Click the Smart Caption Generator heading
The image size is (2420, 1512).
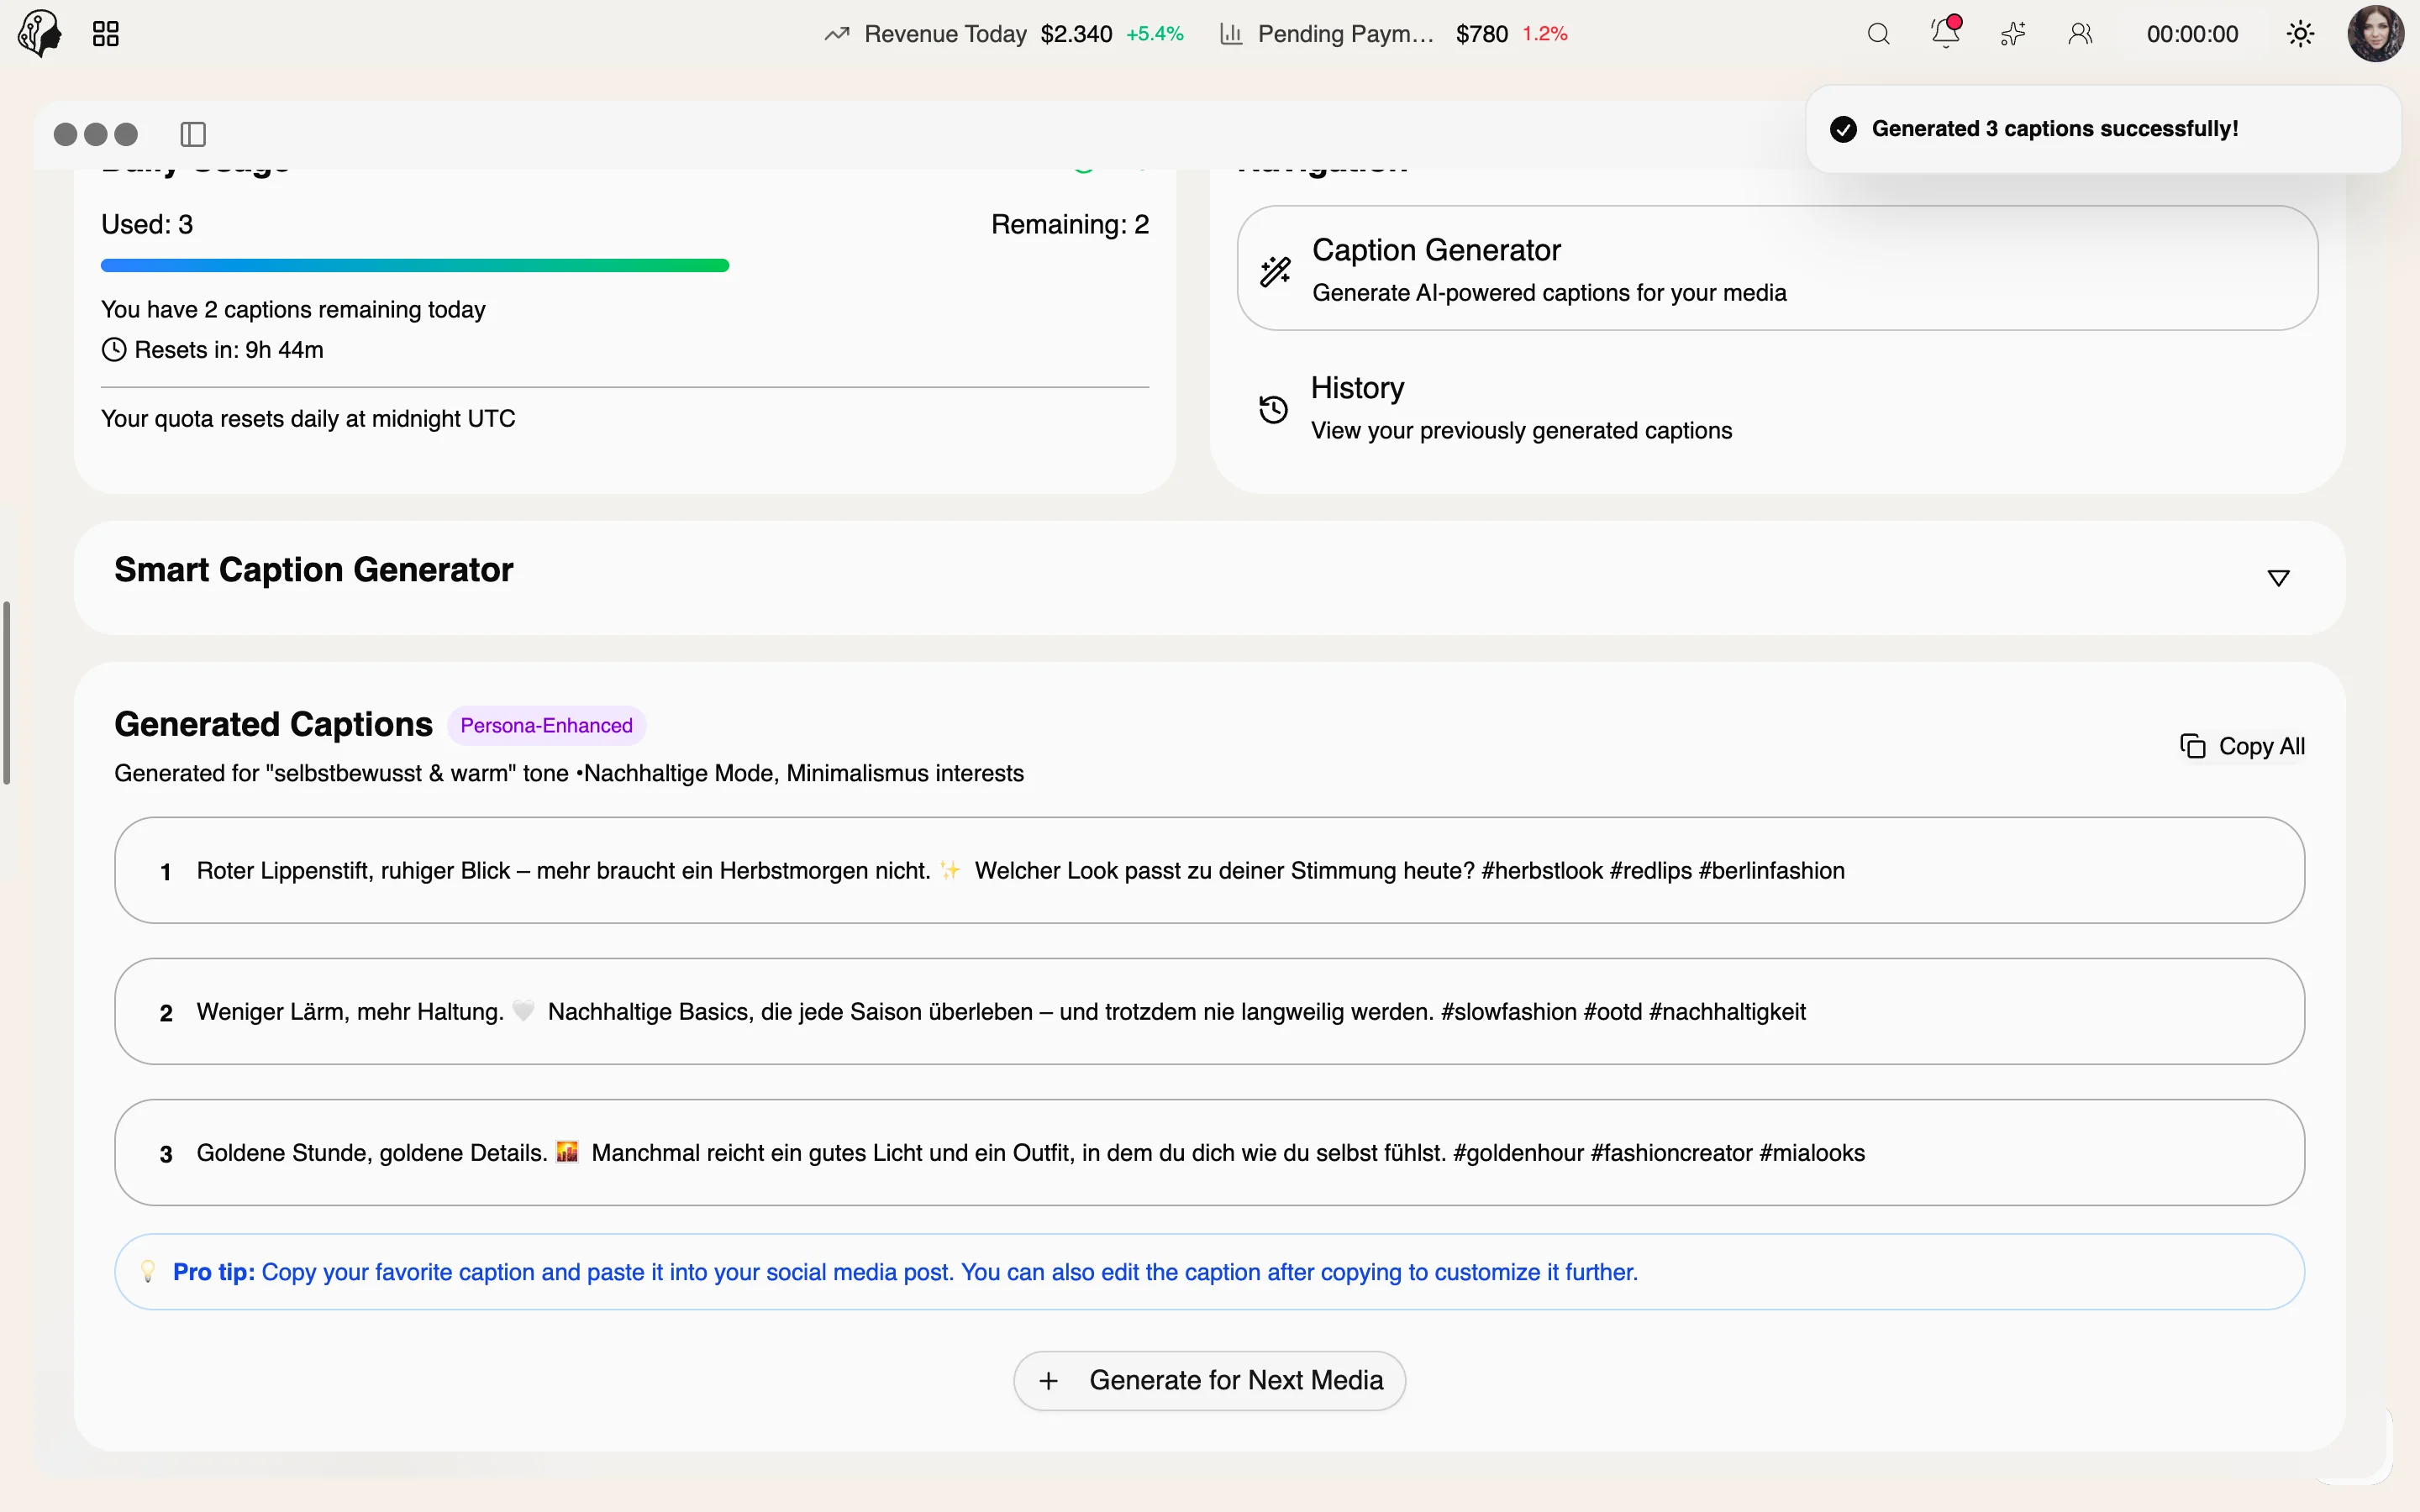(313, 569)
